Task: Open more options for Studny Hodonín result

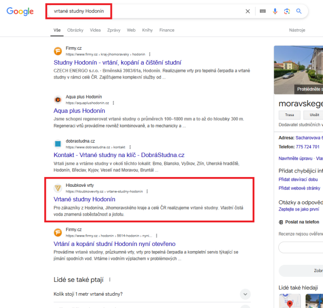Action: pos(150,54)
